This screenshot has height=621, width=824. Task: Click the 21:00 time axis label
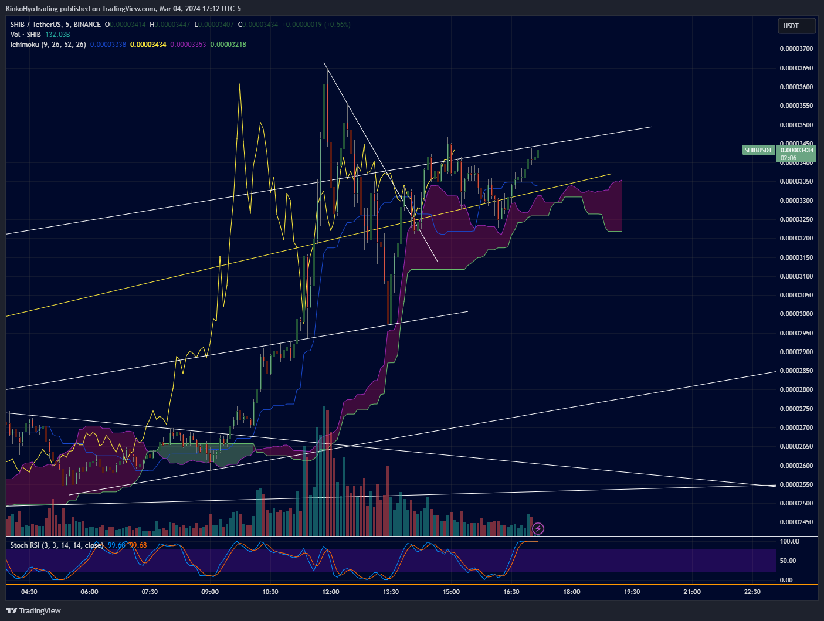[x=692, y=592]
